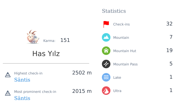184x109 pixels.
Task: Click the cyan Mountain icon
Action: coord(106,37)
